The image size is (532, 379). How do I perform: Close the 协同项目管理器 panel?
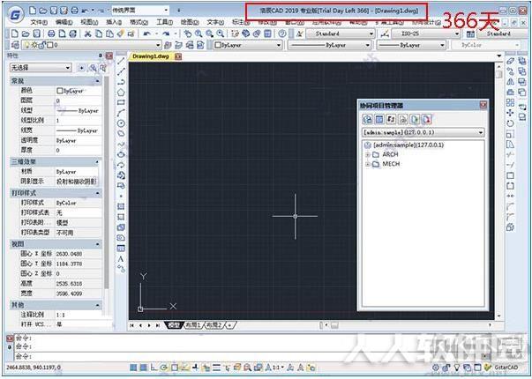483,106
